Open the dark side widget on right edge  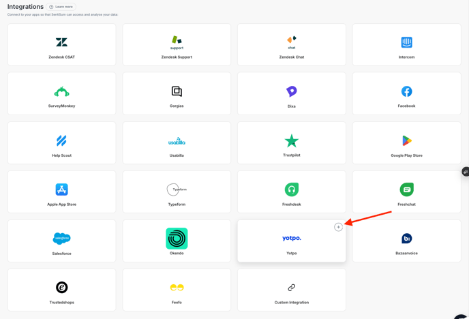[466, 172]
